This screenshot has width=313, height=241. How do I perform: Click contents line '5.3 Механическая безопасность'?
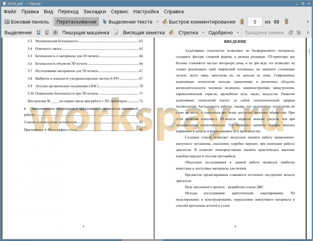(85, 41)
